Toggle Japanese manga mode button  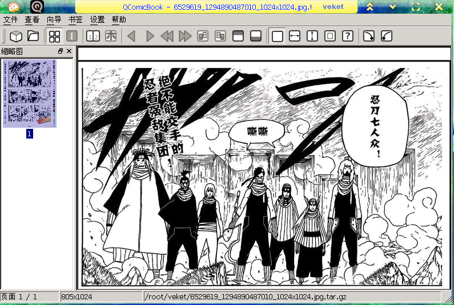click(x=111, y=36)
